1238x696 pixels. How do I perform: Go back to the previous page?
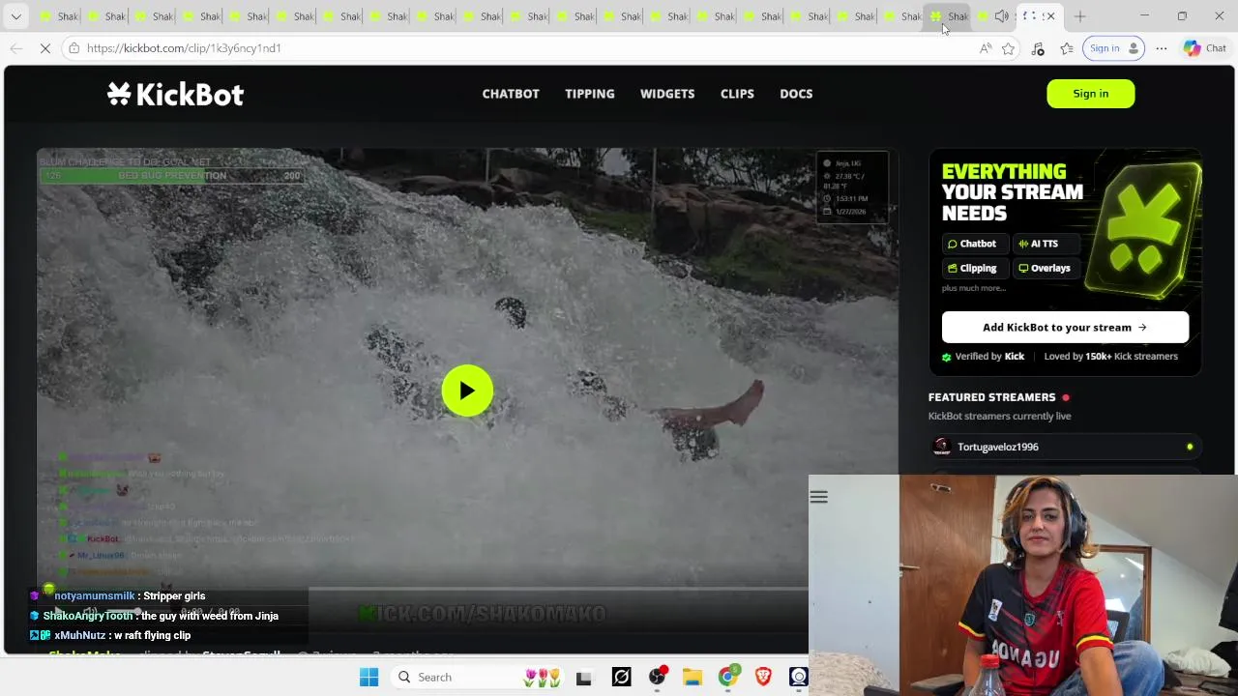point(16,48)
